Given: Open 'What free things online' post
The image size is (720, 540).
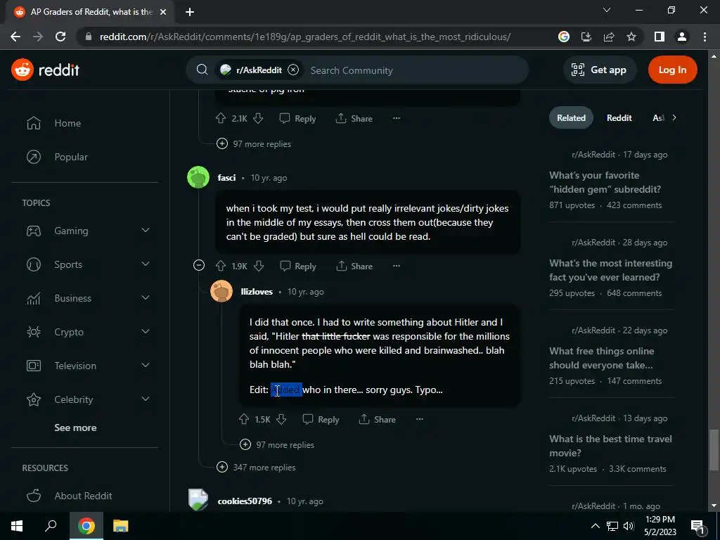Looking at the screenshot, I should click(602, 358).
